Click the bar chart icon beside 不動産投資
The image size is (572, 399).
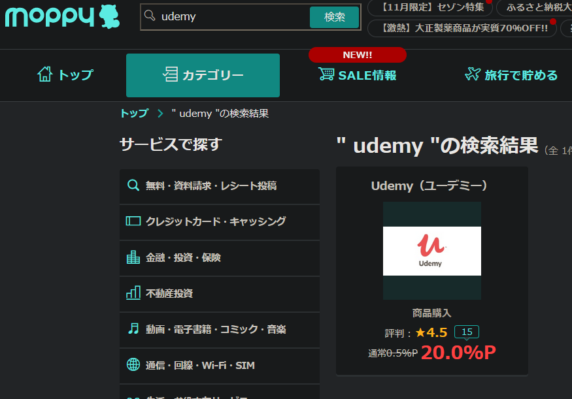(133, 293)
